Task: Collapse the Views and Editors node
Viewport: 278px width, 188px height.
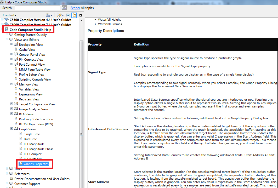Action: click(7, 39)
